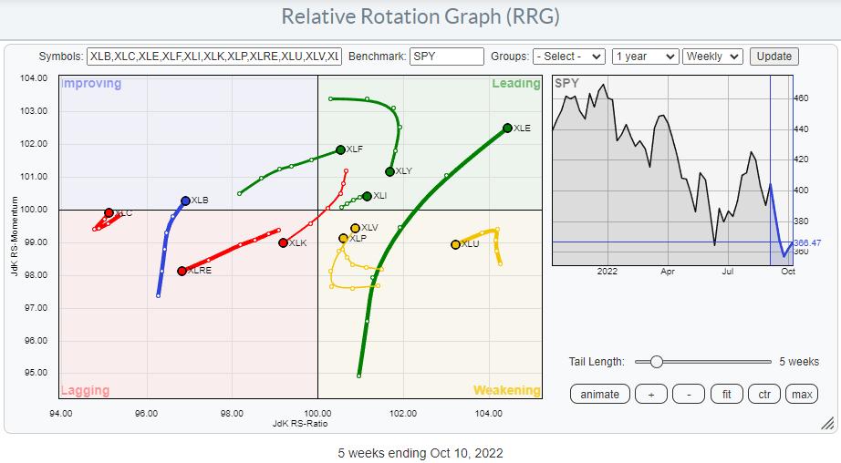Select the XLP yellow marker dot
Image resolution: width=841 pixels, height=463 pixels.
pyautogui.click(x=343, y=238)
